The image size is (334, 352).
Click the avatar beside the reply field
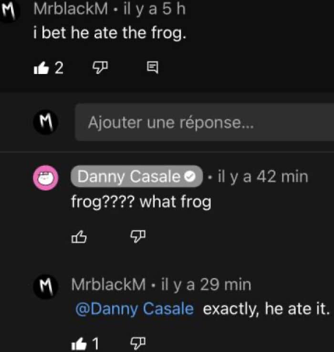[x=46, y=122]
